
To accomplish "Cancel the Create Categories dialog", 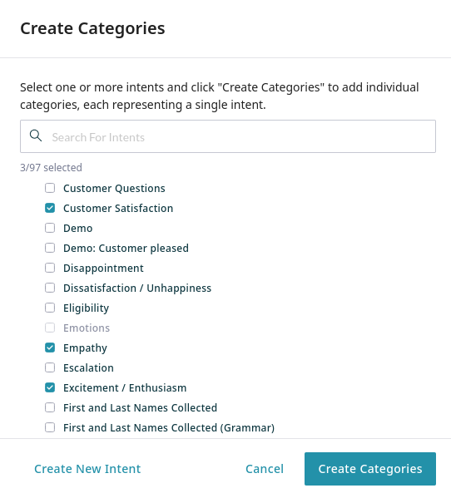I will [265, 469].
